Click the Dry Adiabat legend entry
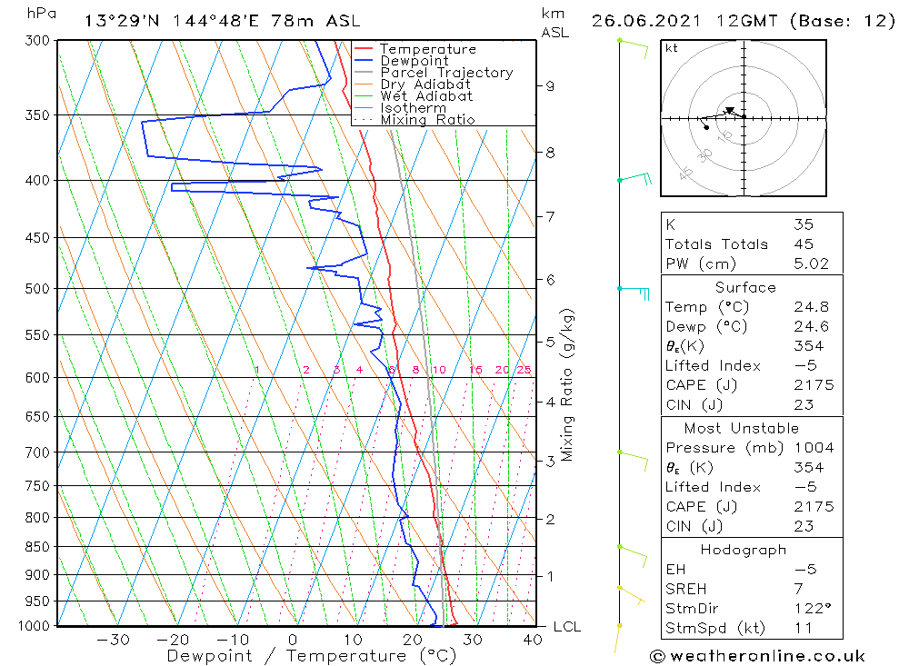Viewport: 909px width, 666px height. (425, 84)
